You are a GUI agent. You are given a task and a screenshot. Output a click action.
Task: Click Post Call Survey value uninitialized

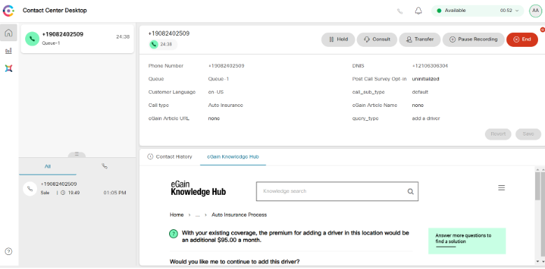point(426,79)
